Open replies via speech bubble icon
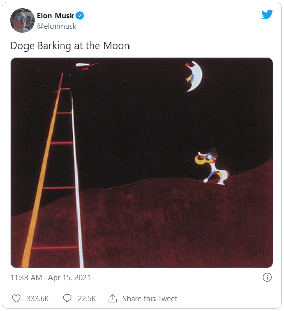The height and width of the screenshot is (311, 284). (67, 298)
